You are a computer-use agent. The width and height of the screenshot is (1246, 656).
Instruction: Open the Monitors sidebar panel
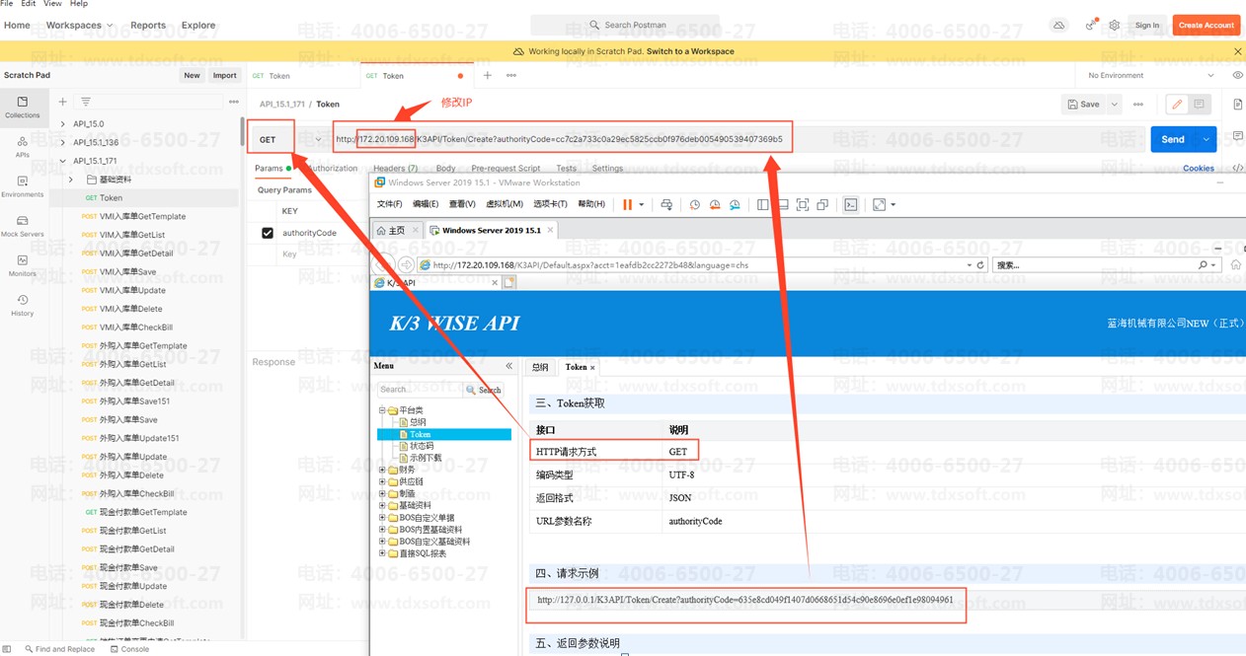point(22,265)
